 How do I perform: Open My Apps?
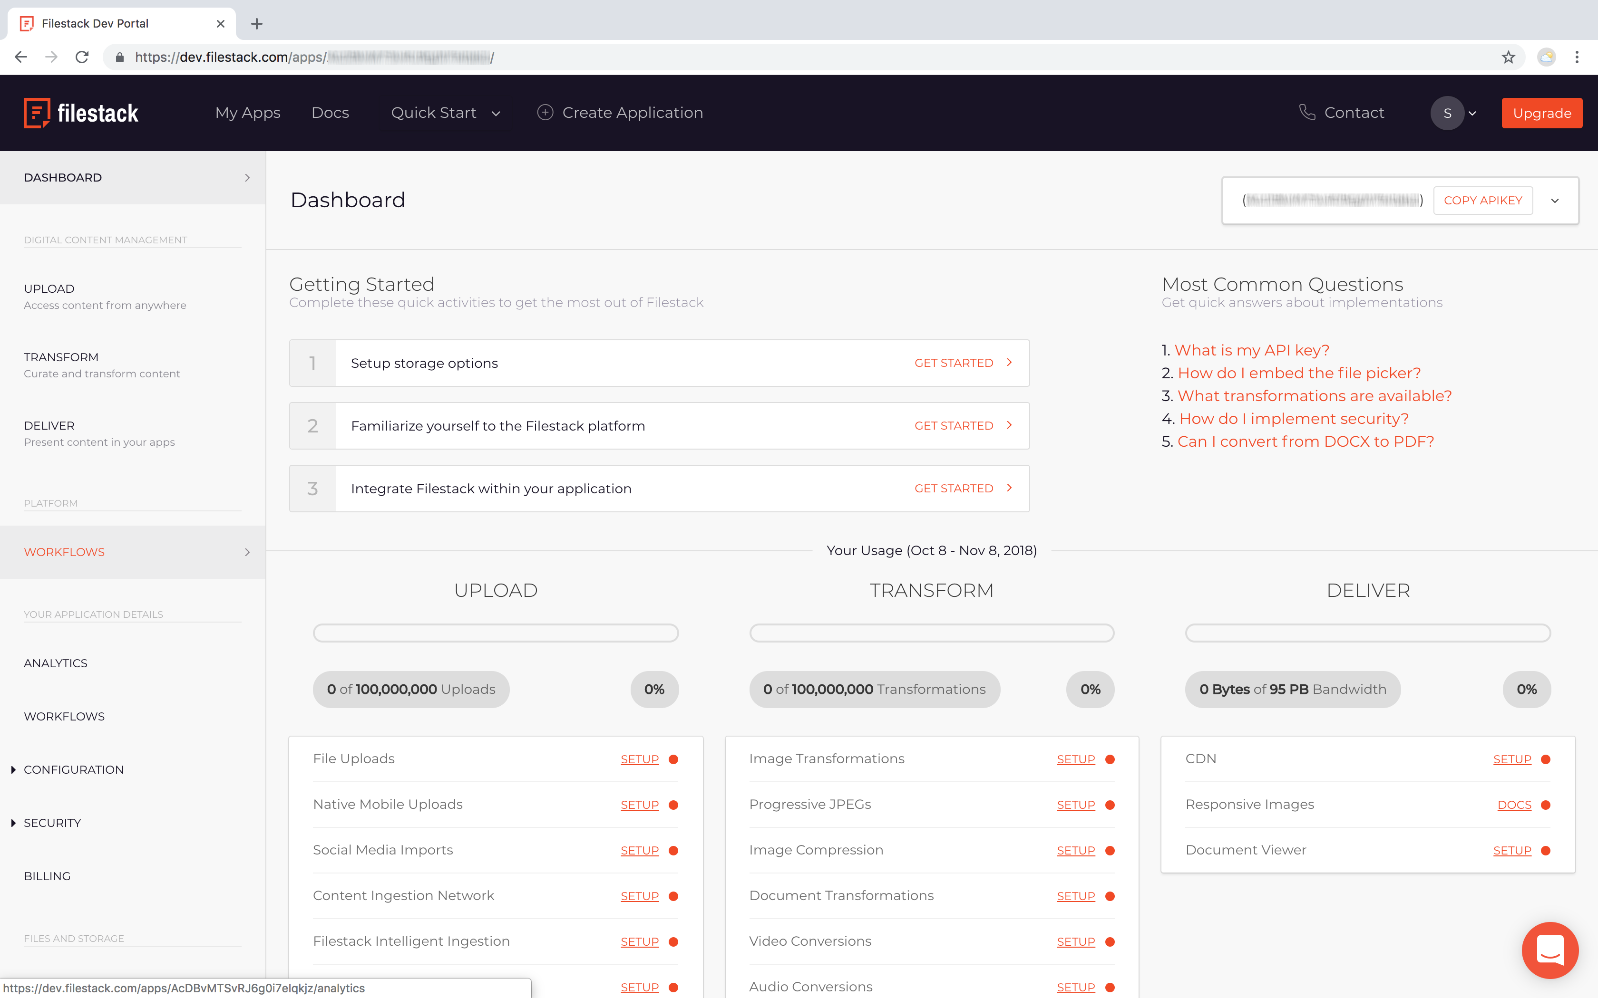tap(248, 113)
